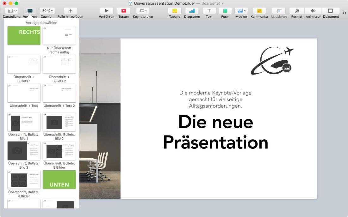Image resolution: width=348 pixels, height=217 pixels.
Task: Select the green RECHTS template
Action: pos(24,36)
